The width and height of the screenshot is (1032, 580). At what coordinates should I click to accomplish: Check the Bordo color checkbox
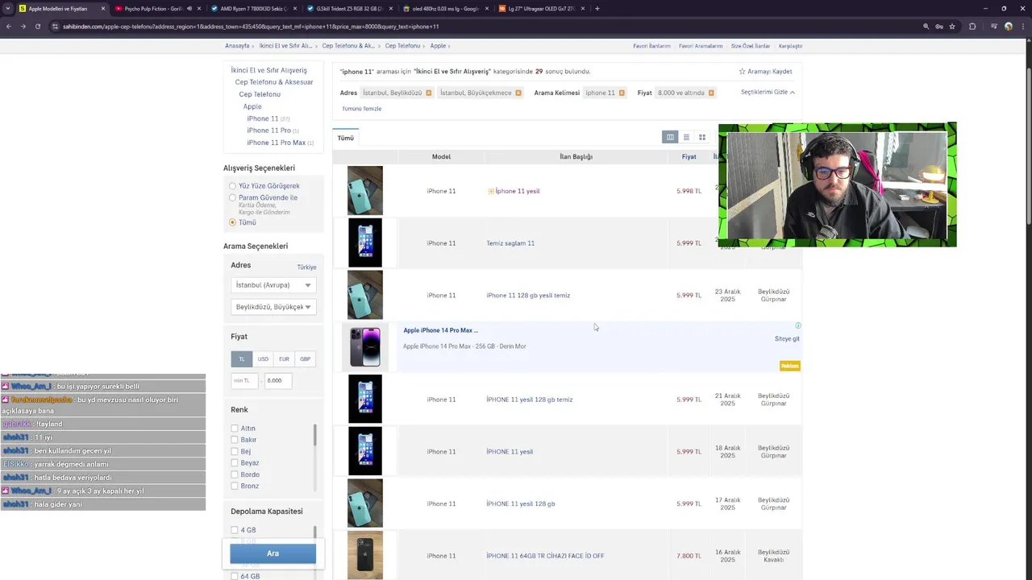point(235,474)
